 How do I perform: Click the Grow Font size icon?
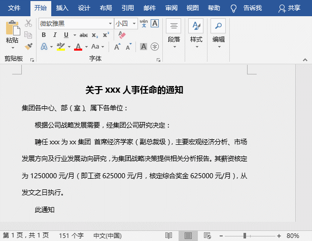coord(117,47)
